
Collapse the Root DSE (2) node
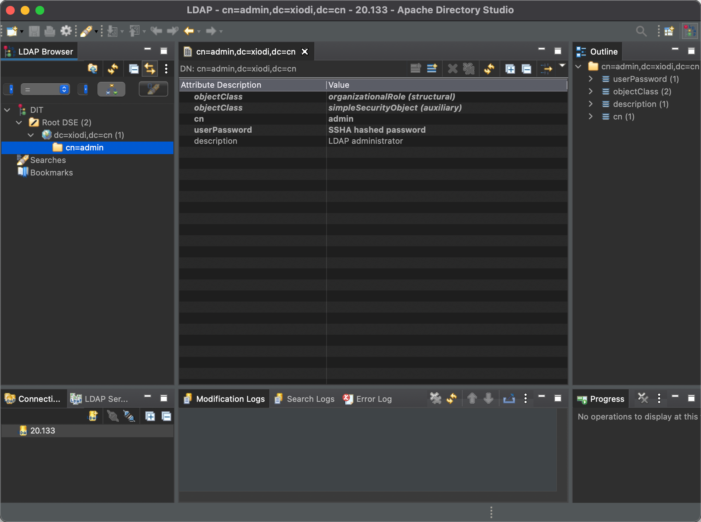click(19, 122)
